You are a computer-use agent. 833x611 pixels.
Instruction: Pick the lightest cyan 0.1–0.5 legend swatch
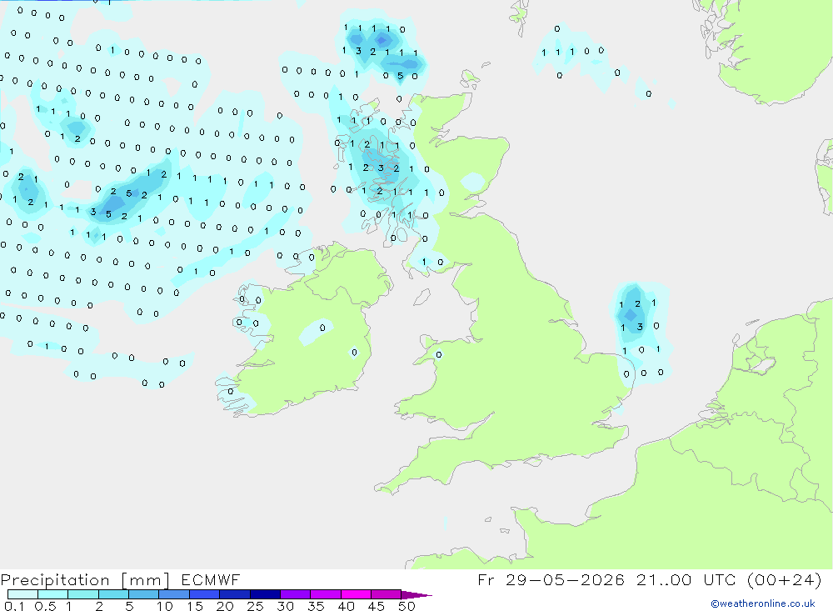point(22,594)
